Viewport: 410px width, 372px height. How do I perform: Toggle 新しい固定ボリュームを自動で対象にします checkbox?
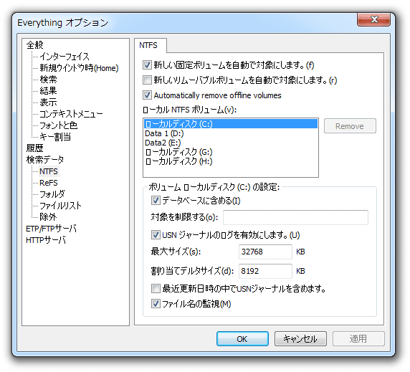[x=147, y=65]
